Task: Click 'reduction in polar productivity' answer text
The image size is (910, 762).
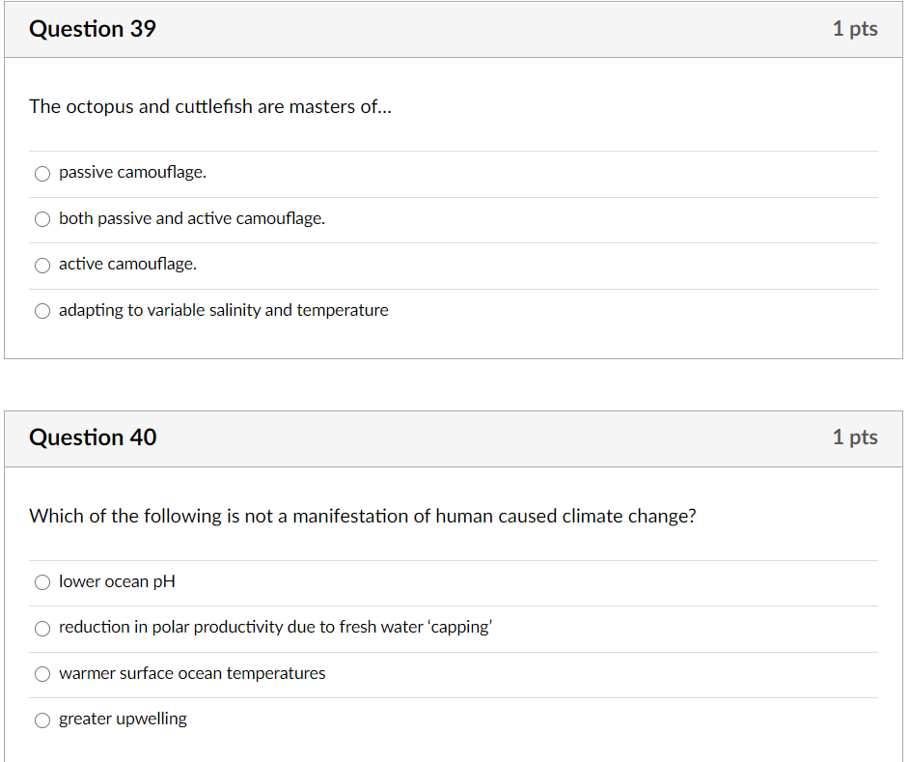Action: (275, 627)
